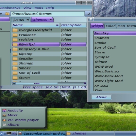Select the XP-2002 widget theme

pos(115,86)
